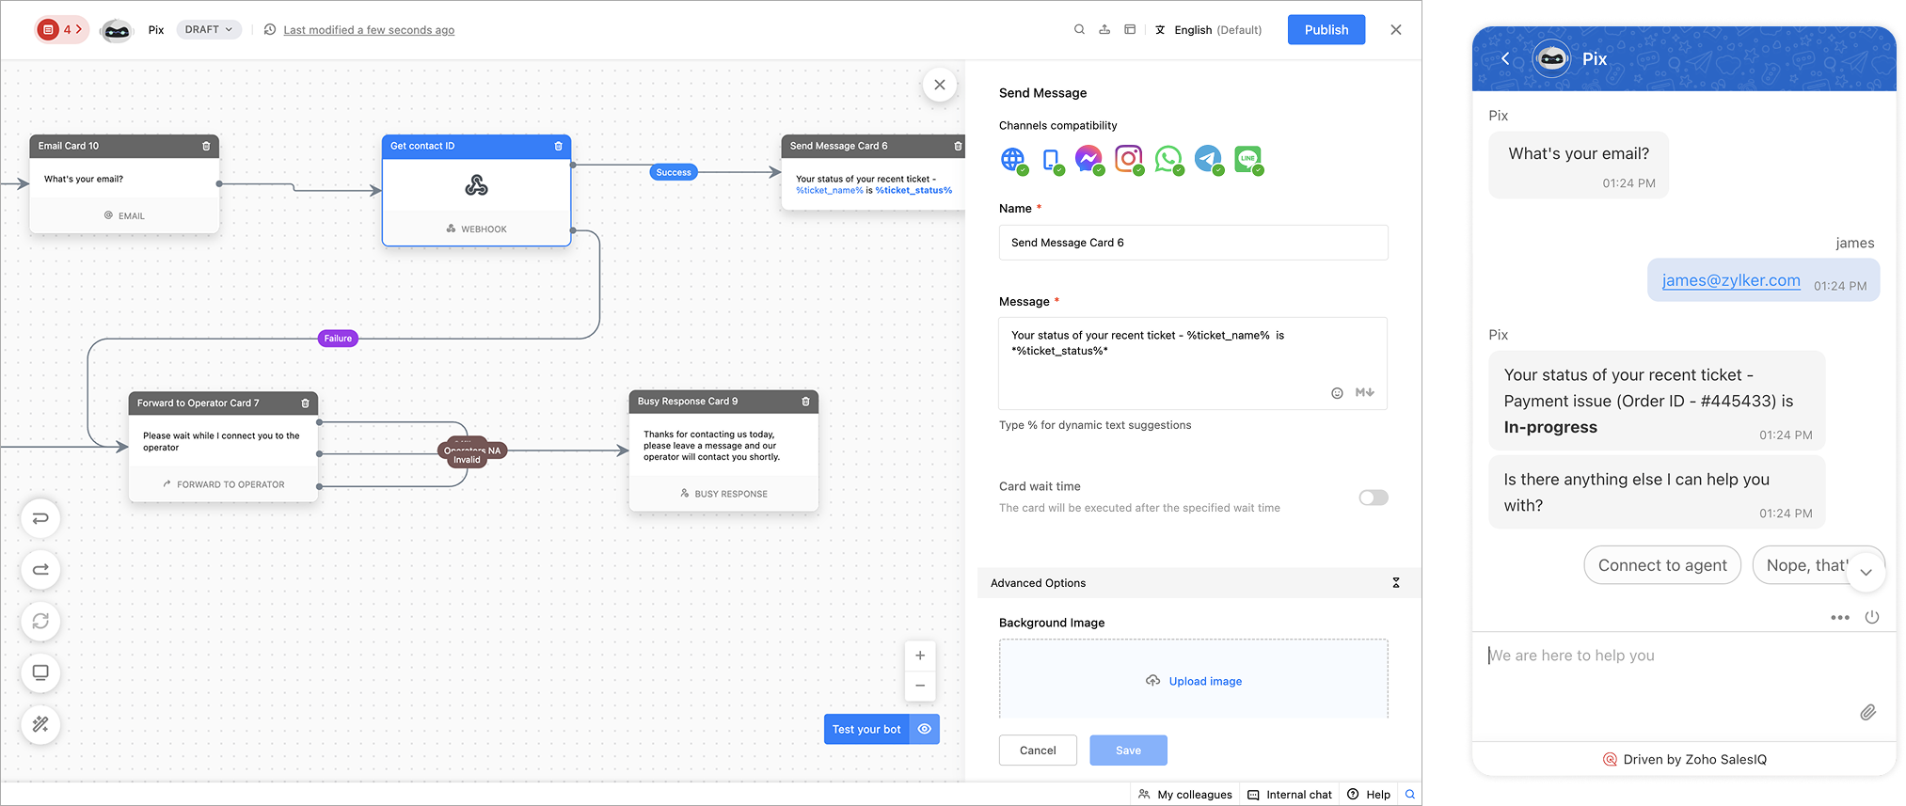
Task: Click the Publish button
Action: [x=1326, y=30]
